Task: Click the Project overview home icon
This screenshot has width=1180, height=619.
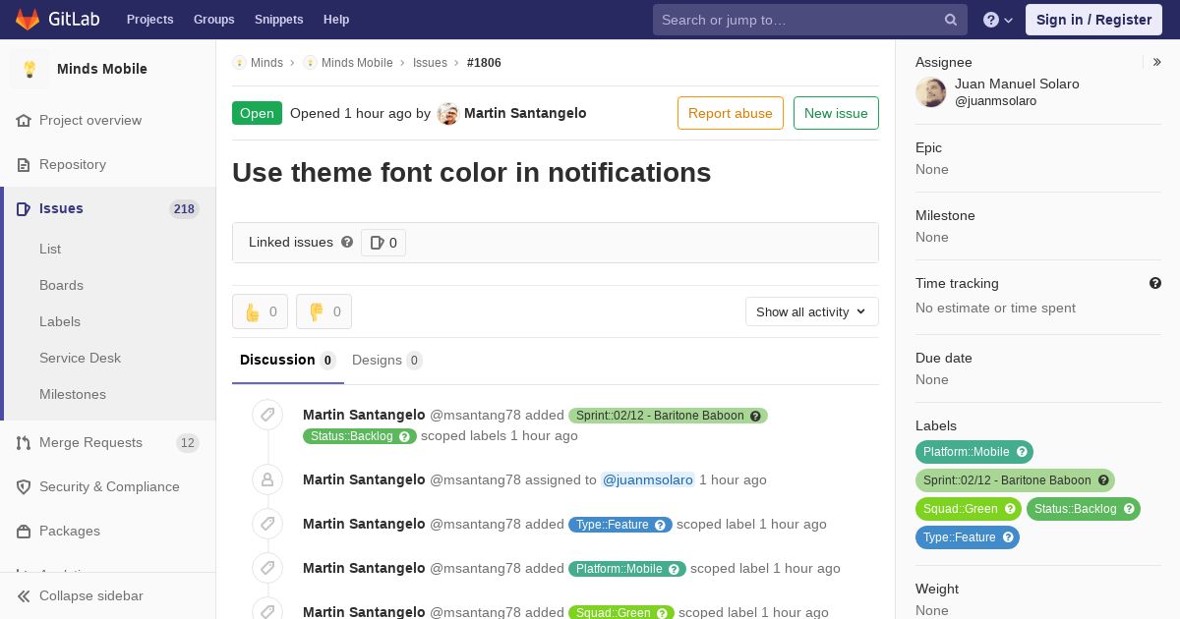Action: tap(24, 120)
